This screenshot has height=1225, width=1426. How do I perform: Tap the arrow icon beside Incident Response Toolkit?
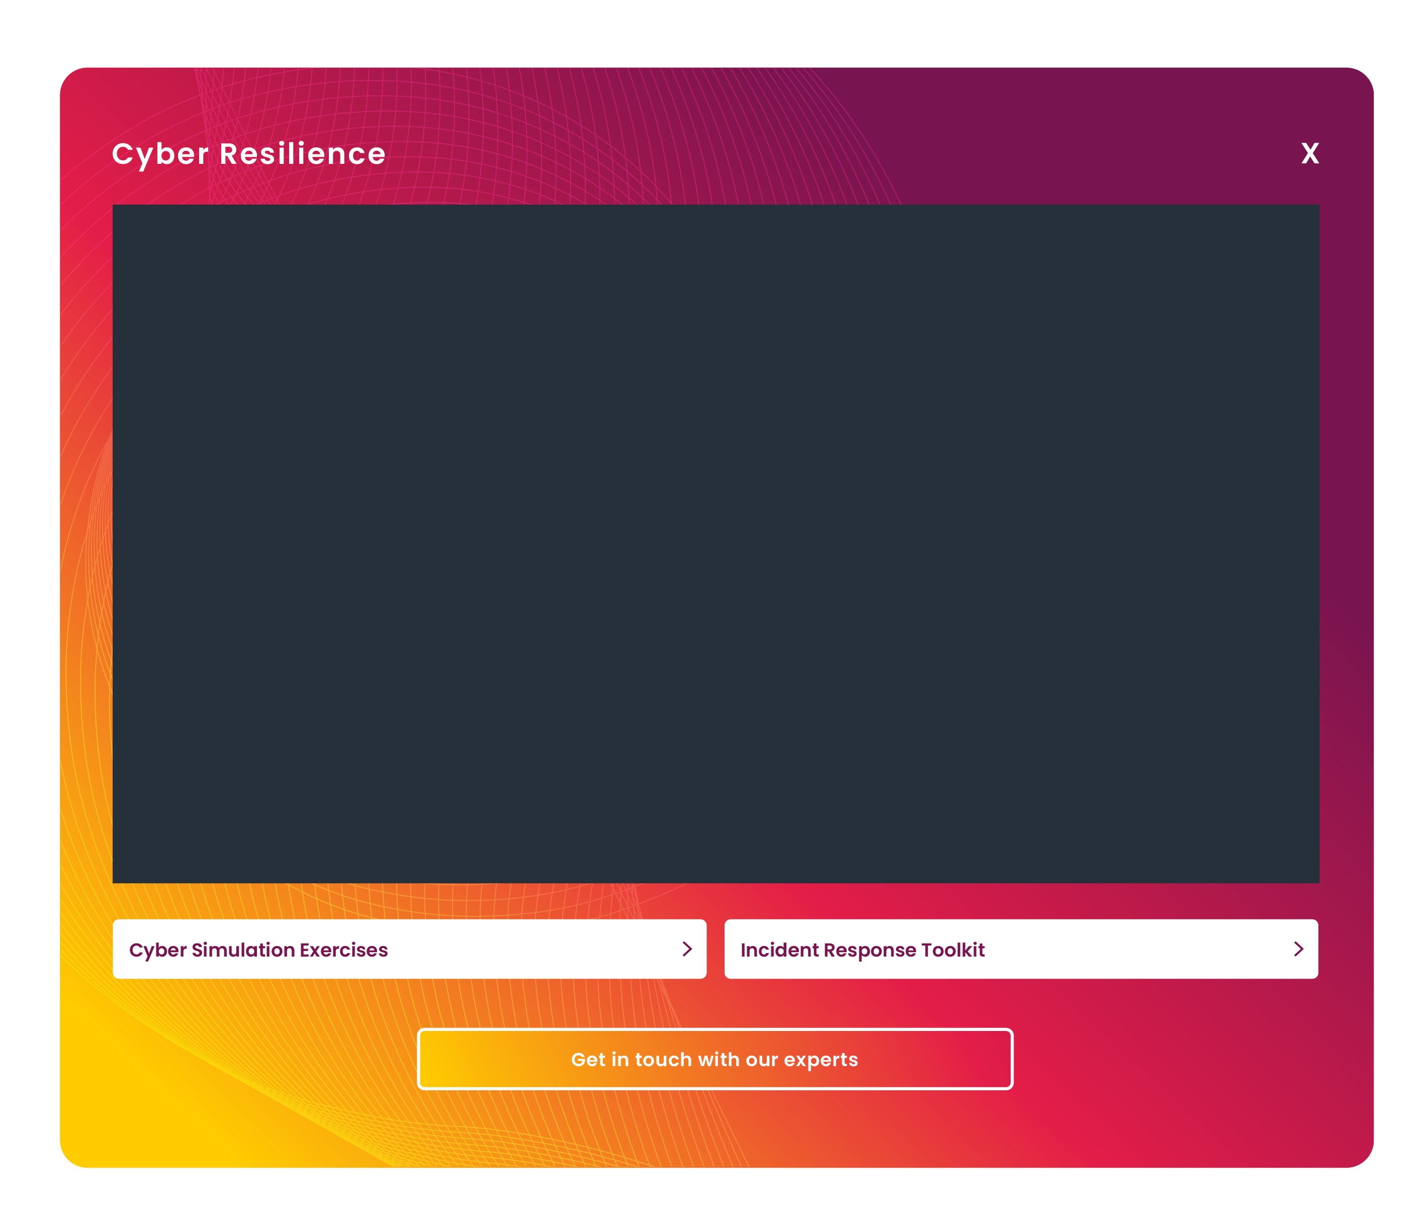[1299, 949]
